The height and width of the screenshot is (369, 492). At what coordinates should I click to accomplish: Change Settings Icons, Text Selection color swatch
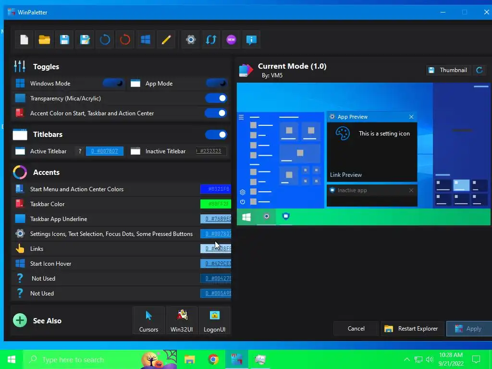pos(216,234)
